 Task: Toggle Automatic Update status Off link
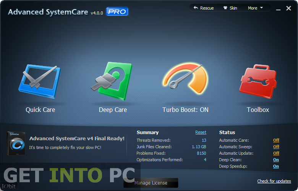tap(276, 153)
